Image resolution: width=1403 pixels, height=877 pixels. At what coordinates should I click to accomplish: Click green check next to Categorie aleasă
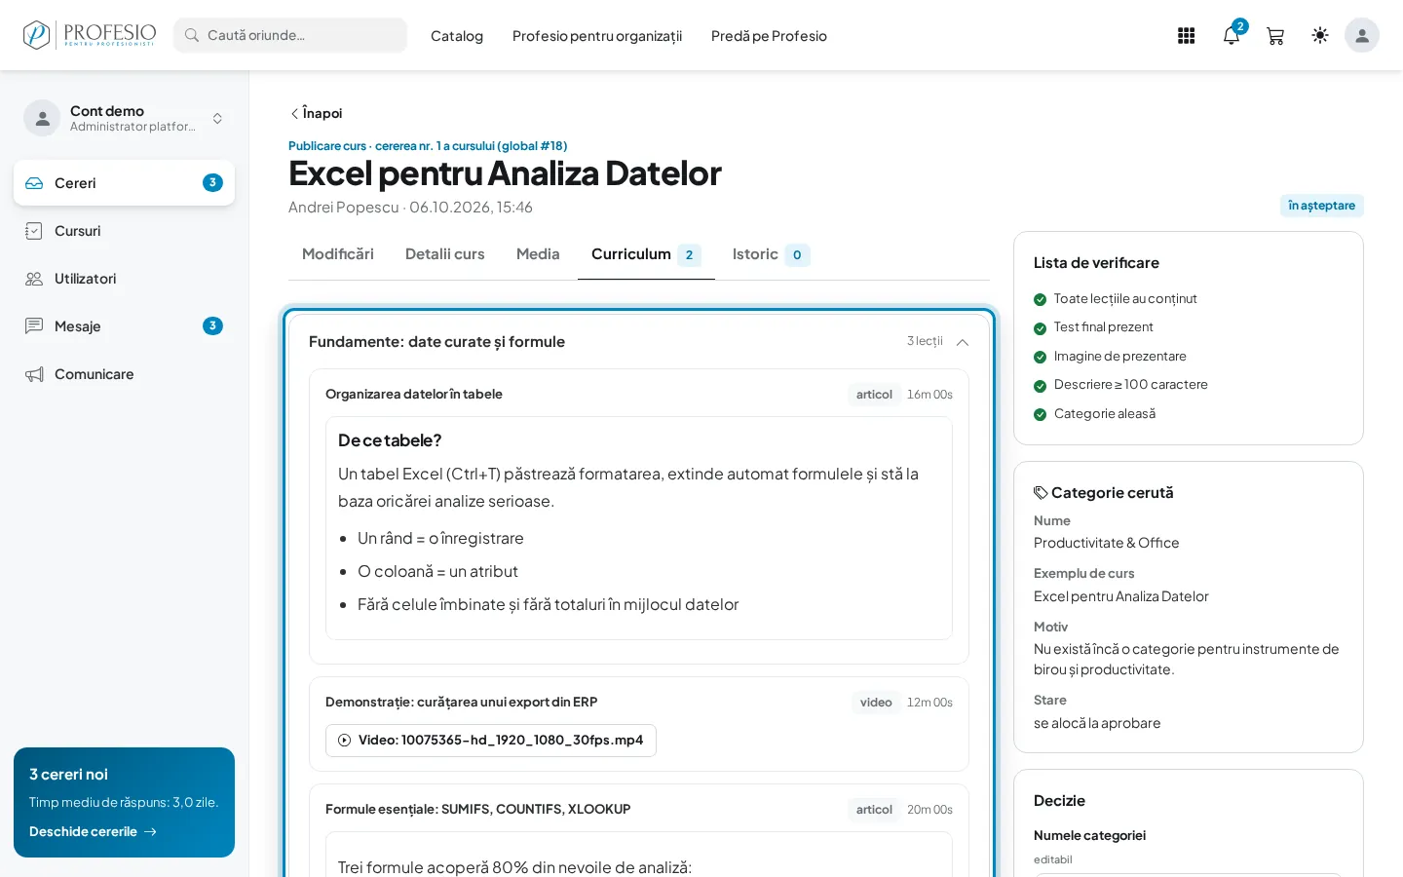(x=1041, y=415)
